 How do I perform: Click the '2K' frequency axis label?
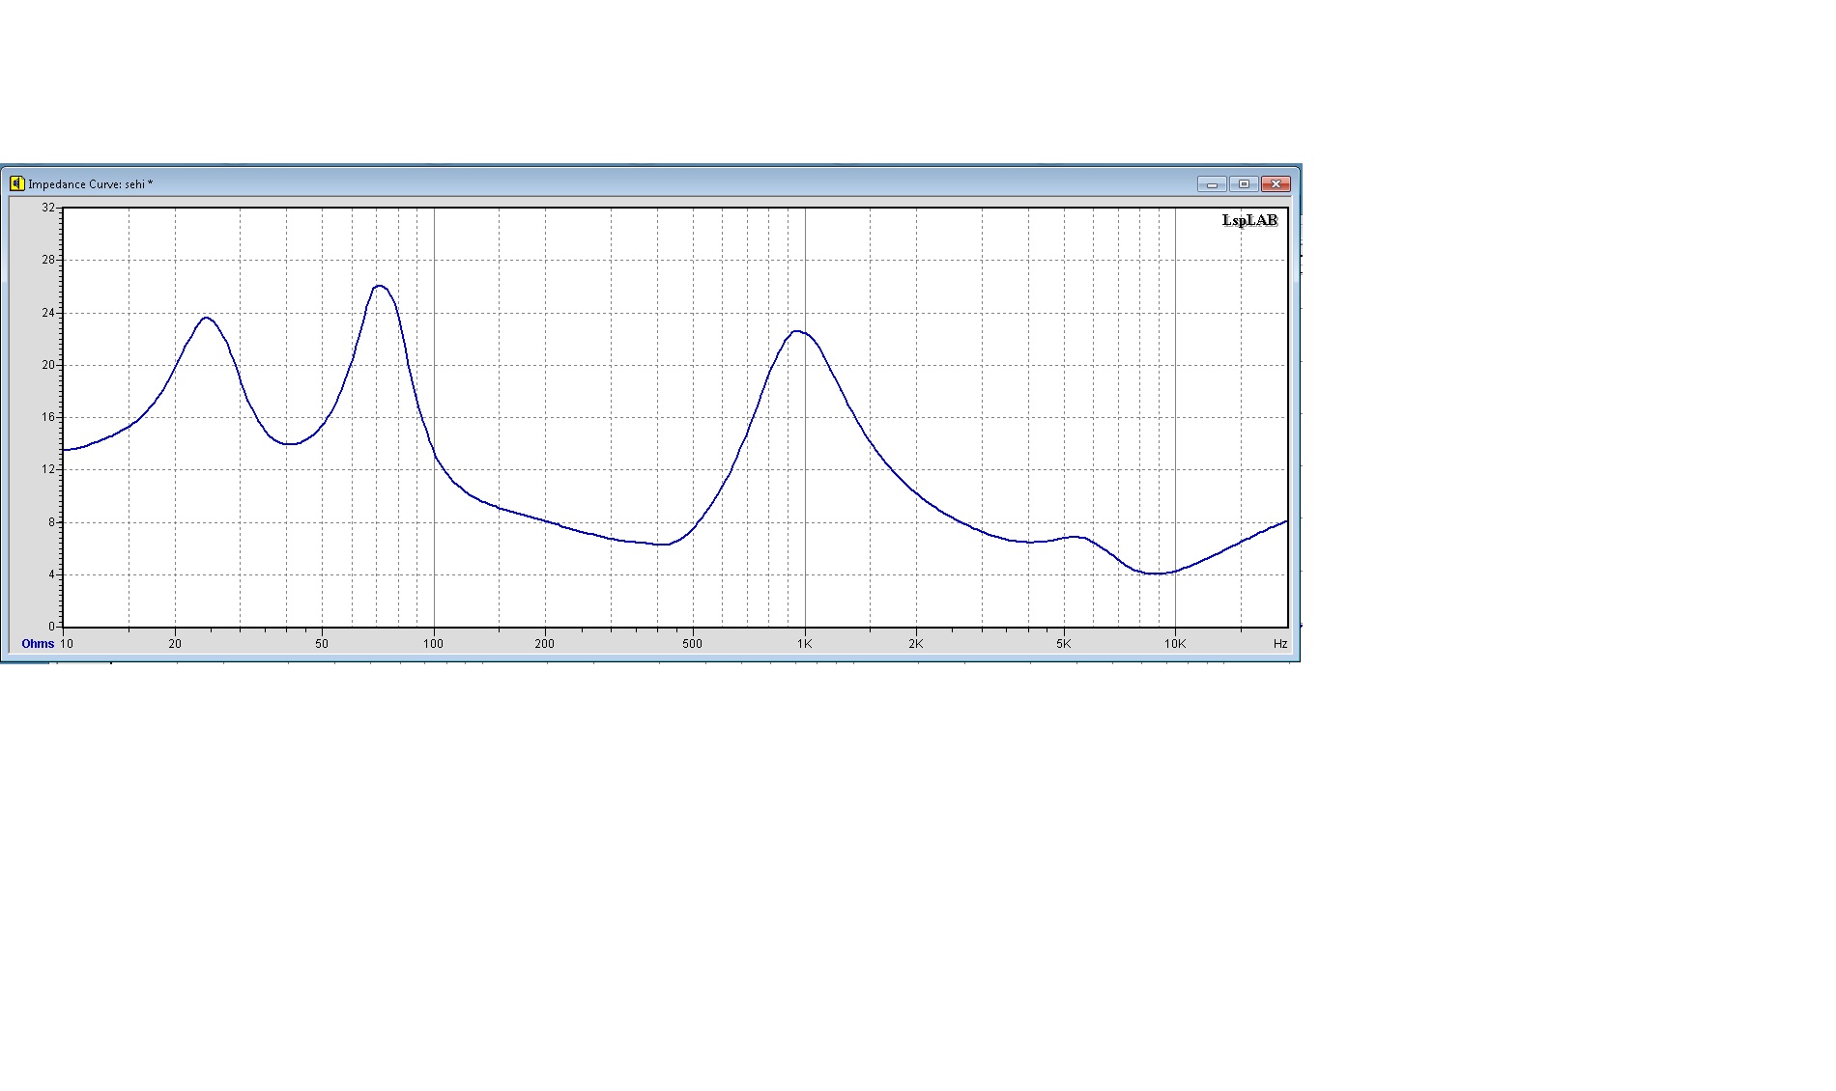[915, 644]
